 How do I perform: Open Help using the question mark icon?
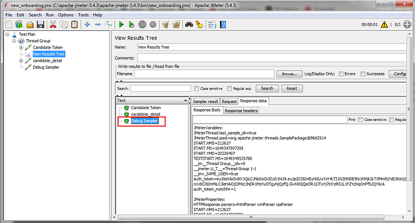[x=223, y=25]
